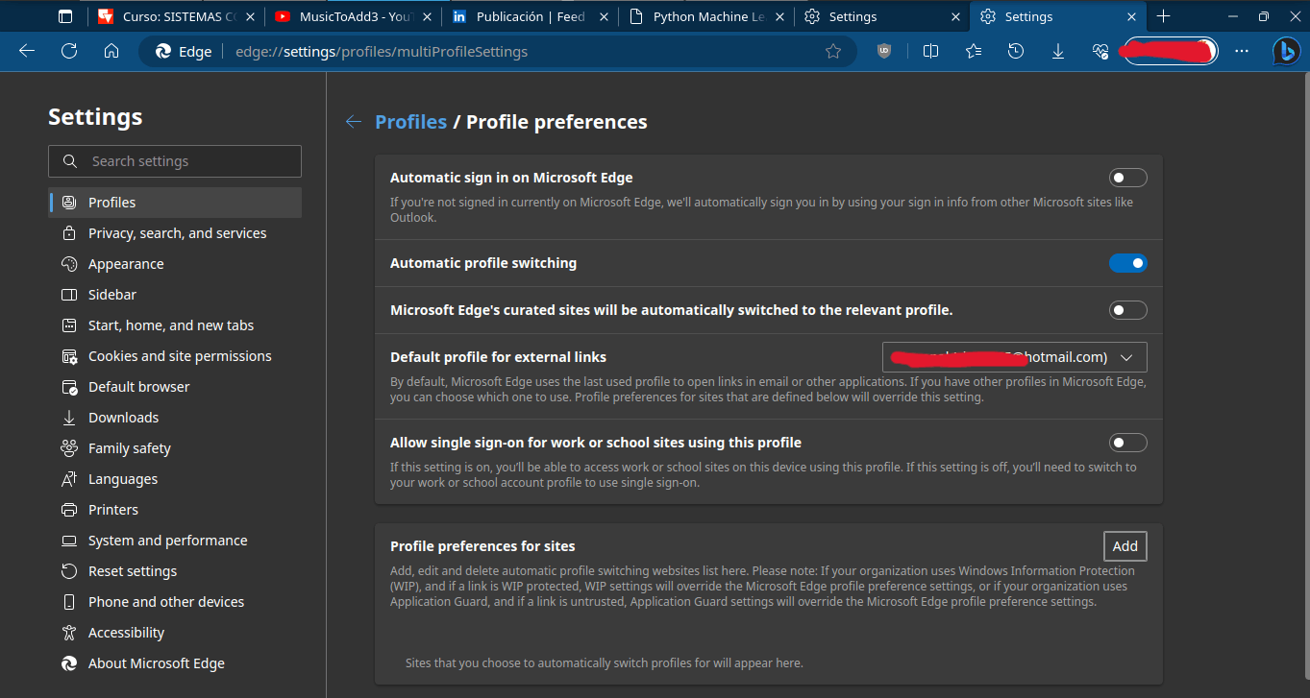Toggle curated sites automatic profile switching

1127,310
